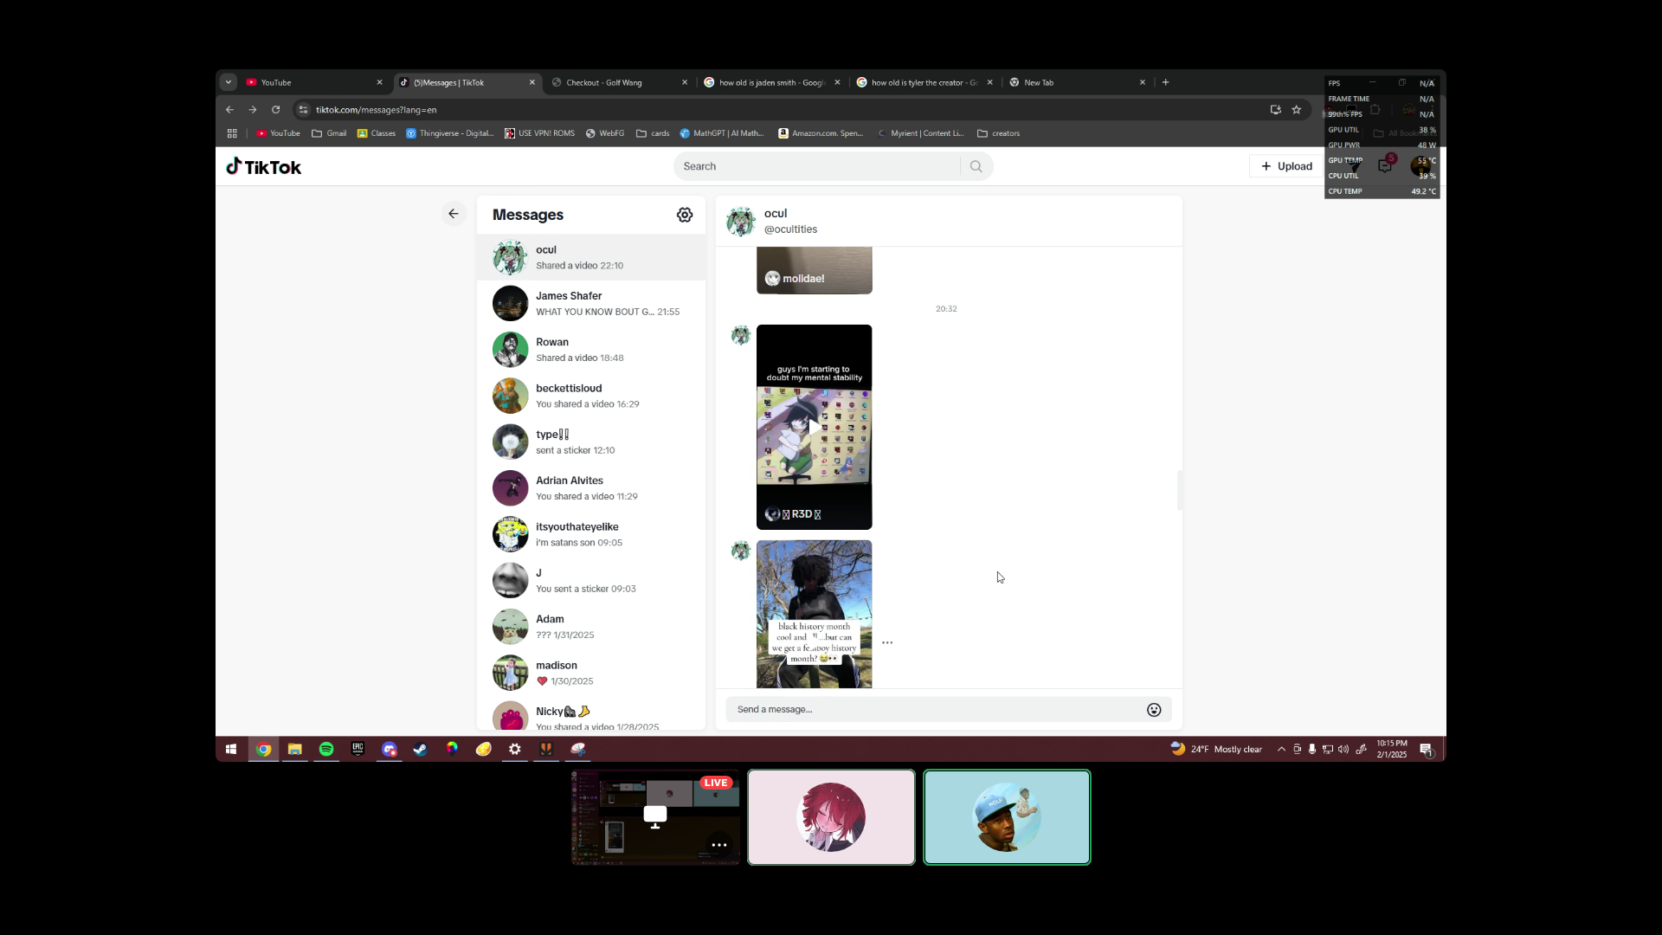Click the TikTok logo

point(264,167)
